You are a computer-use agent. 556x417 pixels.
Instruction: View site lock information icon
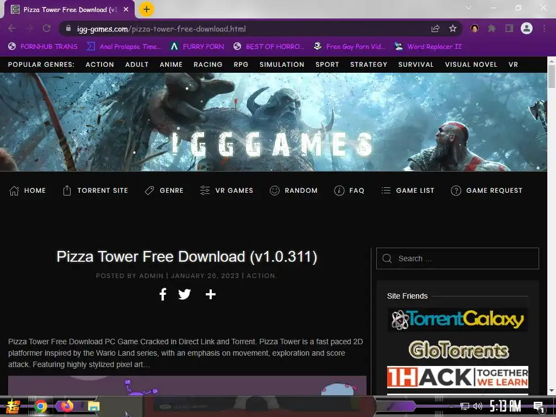[68, 28]
